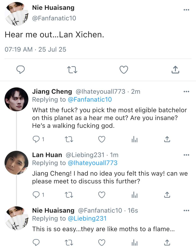Reply to Jiang Cheng's comment
Screen dimensions: 196x250
(x=36, y=139)
